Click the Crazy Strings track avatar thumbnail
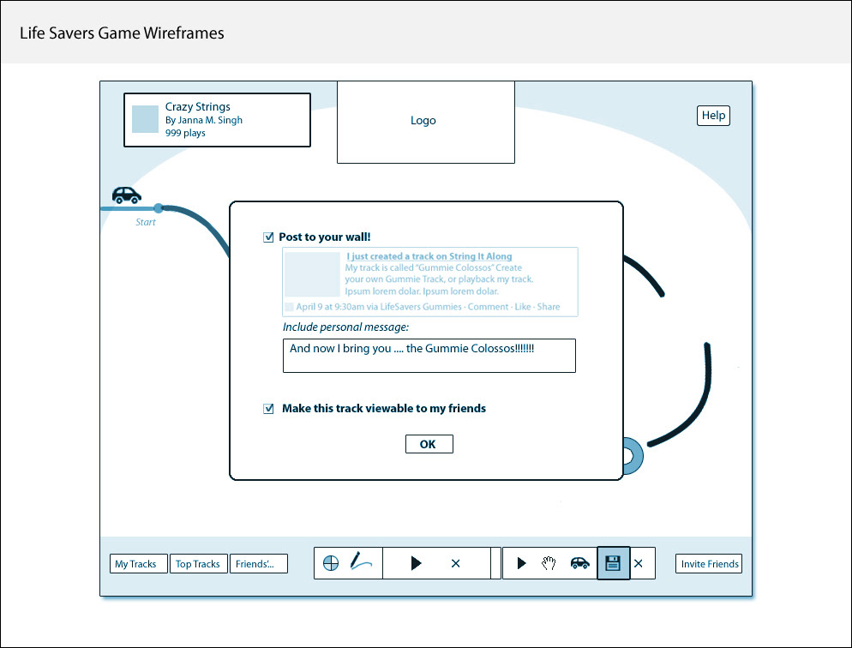 pyautogui.click(x=145, y=119)
